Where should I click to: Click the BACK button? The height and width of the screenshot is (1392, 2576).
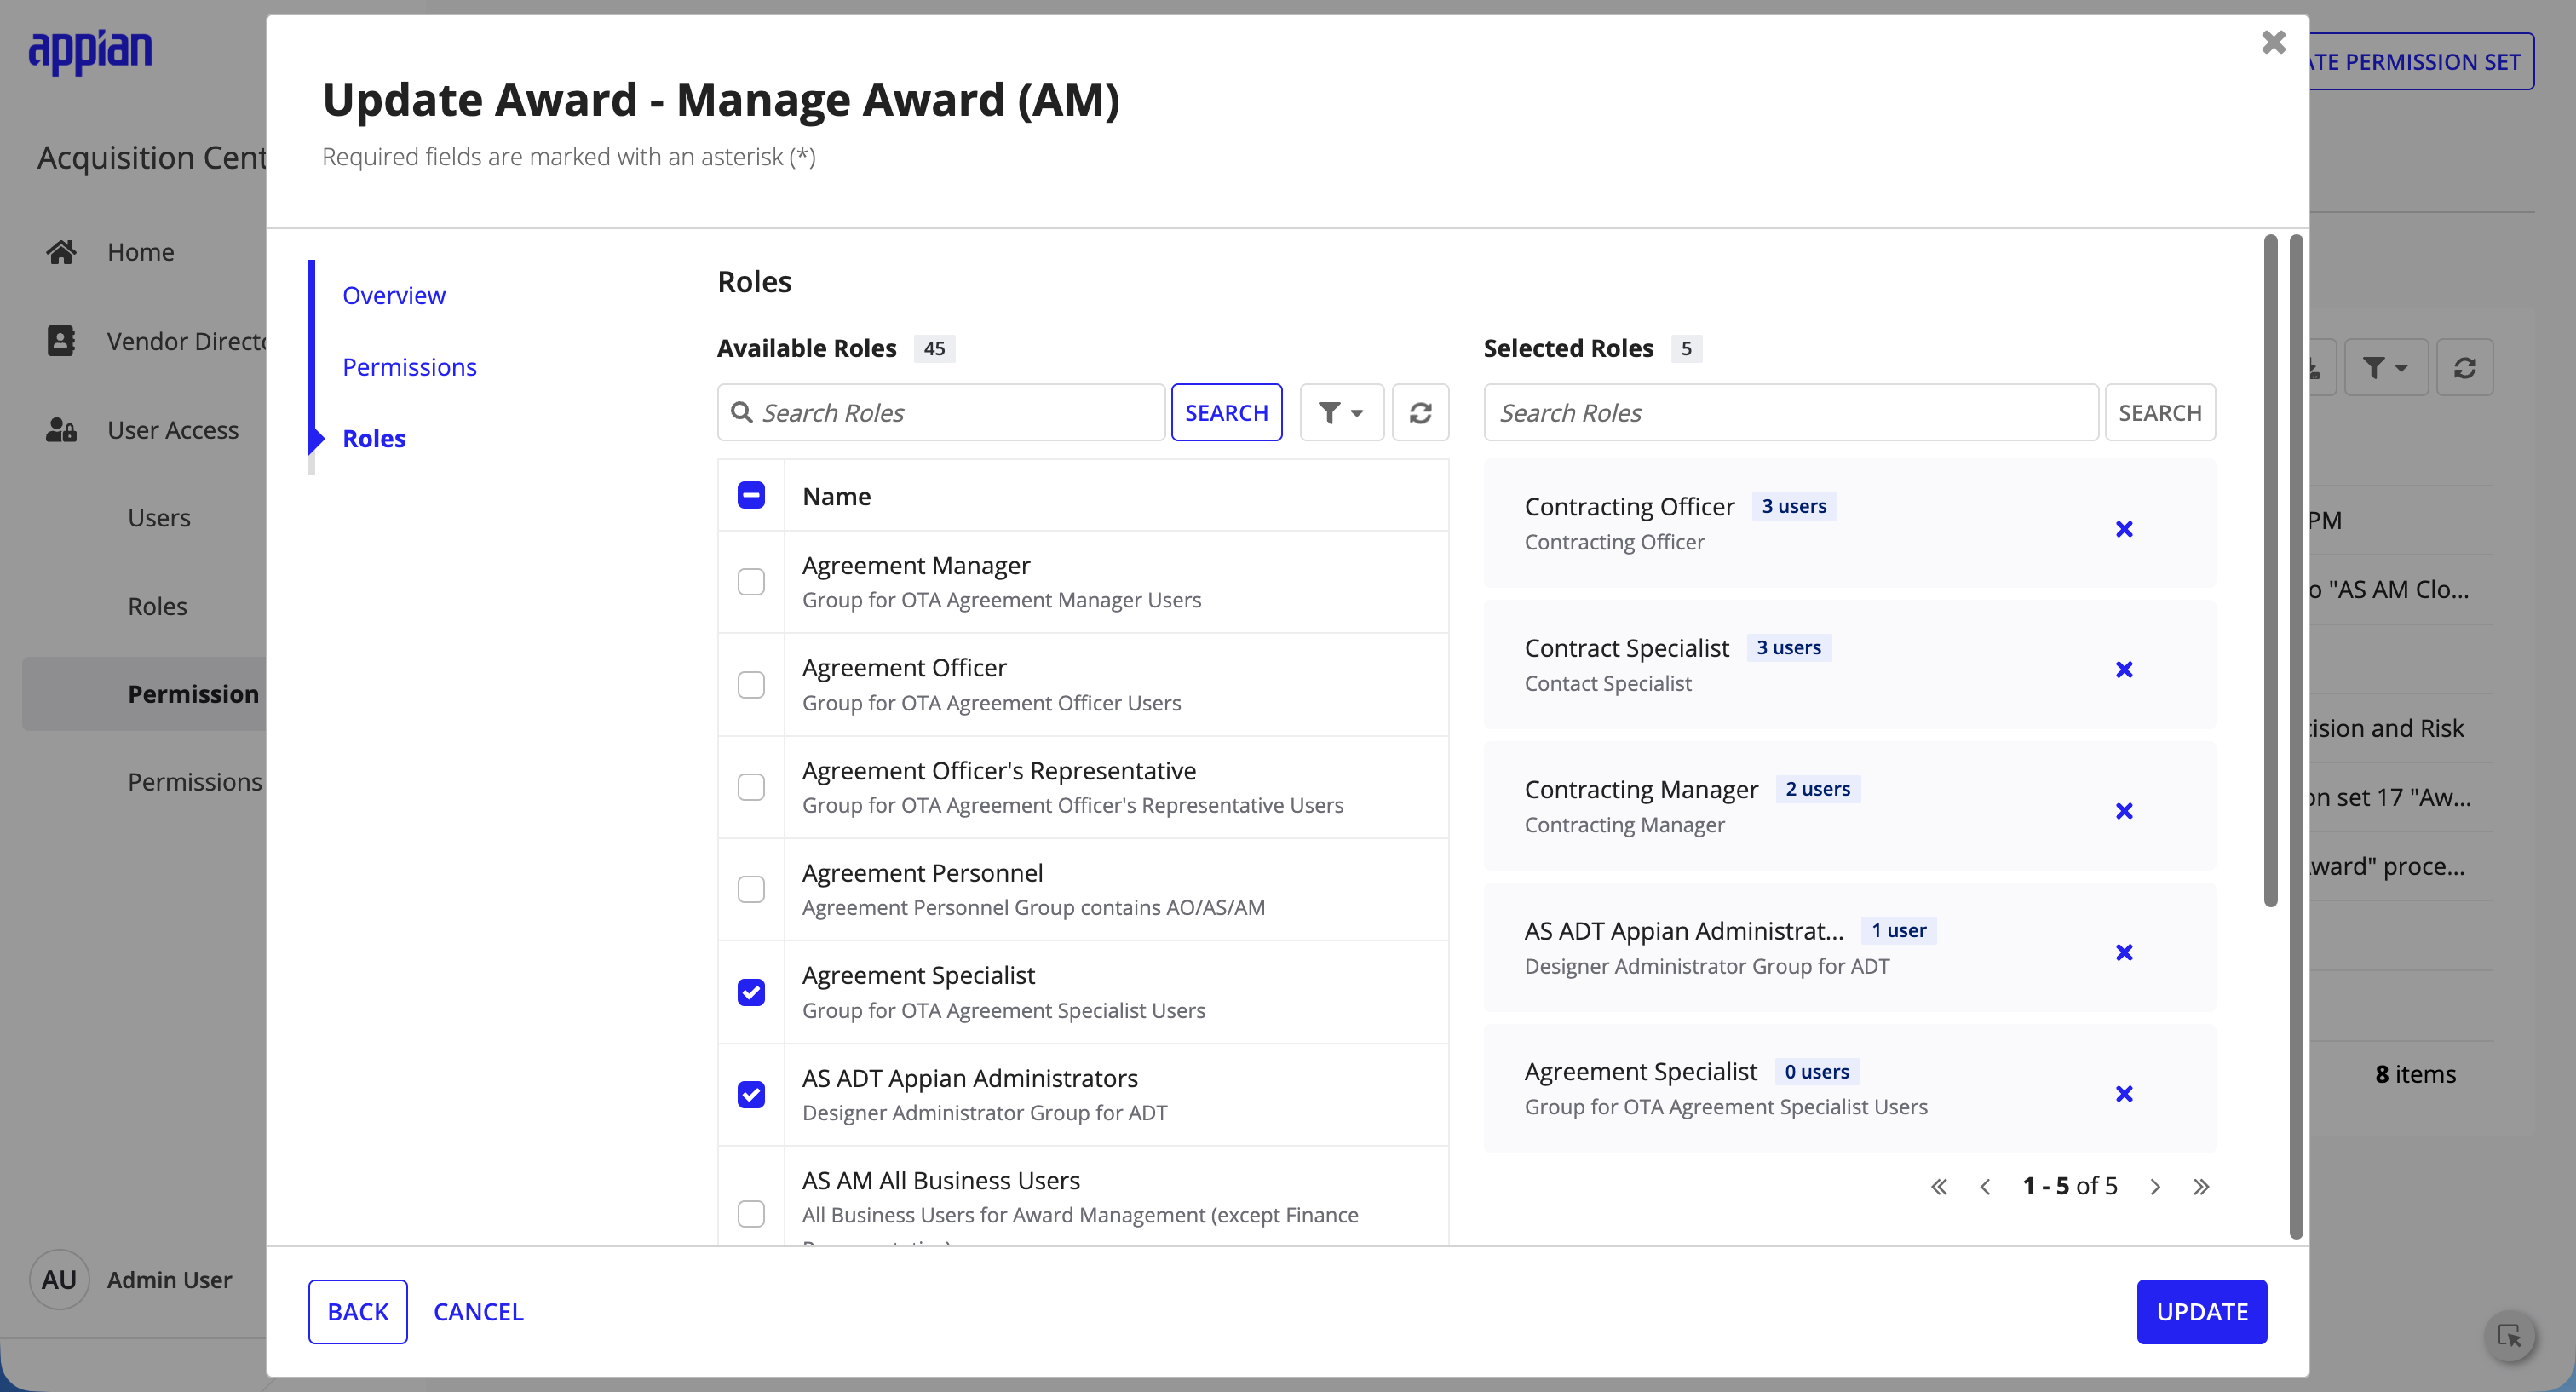(358, 1312)
